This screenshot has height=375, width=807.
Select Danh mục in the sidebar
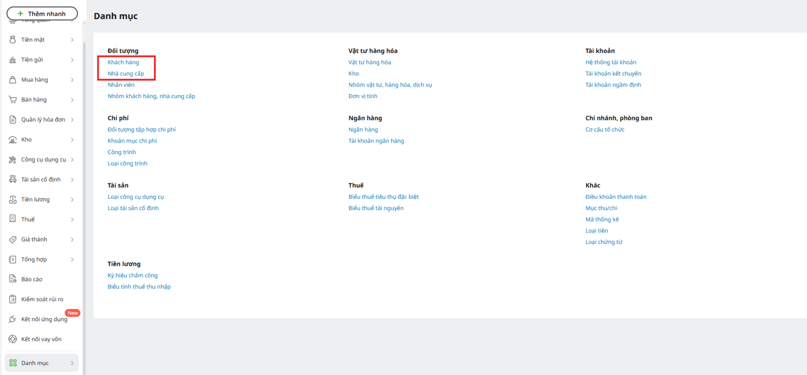[x=35, y=363]
